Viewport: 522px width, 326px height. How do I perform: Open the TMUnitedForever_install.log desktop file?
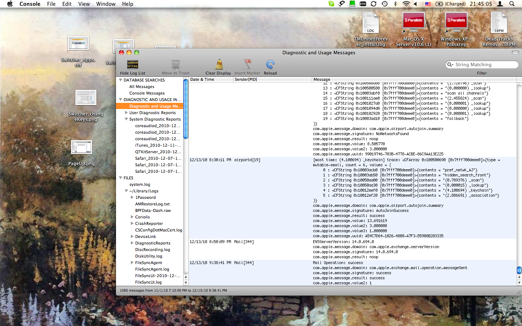(370, 24)
